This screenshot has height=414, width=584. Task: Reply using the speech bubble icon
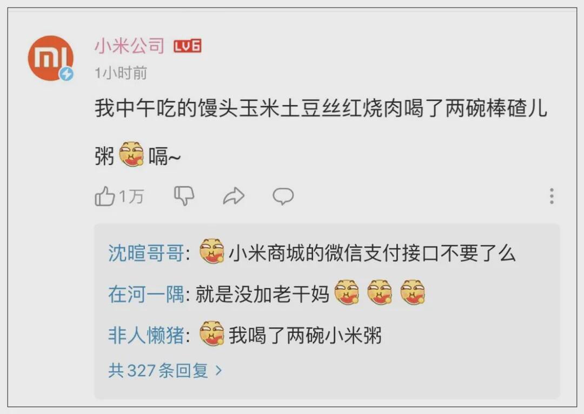tap(283, 196)
